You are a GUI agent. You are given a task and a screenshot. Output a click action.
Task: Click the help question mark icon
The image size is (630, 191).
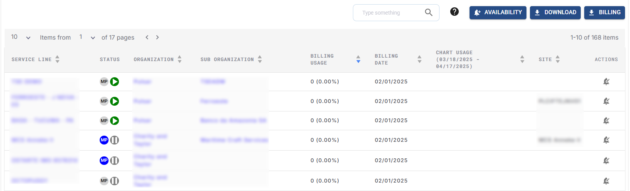point(455,12)
